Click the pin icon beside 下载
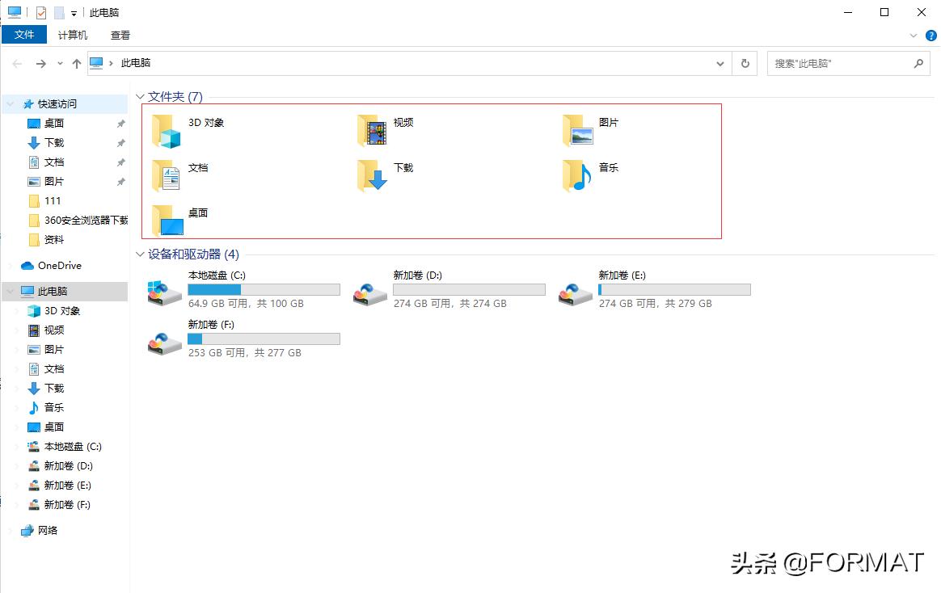Screen dimensions: 941x593 pyautogui.click(x=120, y=142)
